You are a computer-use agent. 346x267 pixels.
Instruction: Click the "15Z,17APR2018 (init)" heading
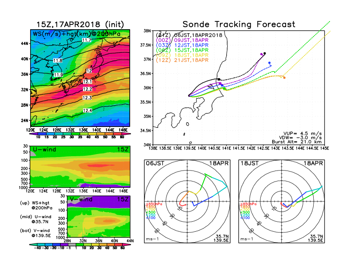click(x=80, y=24)
